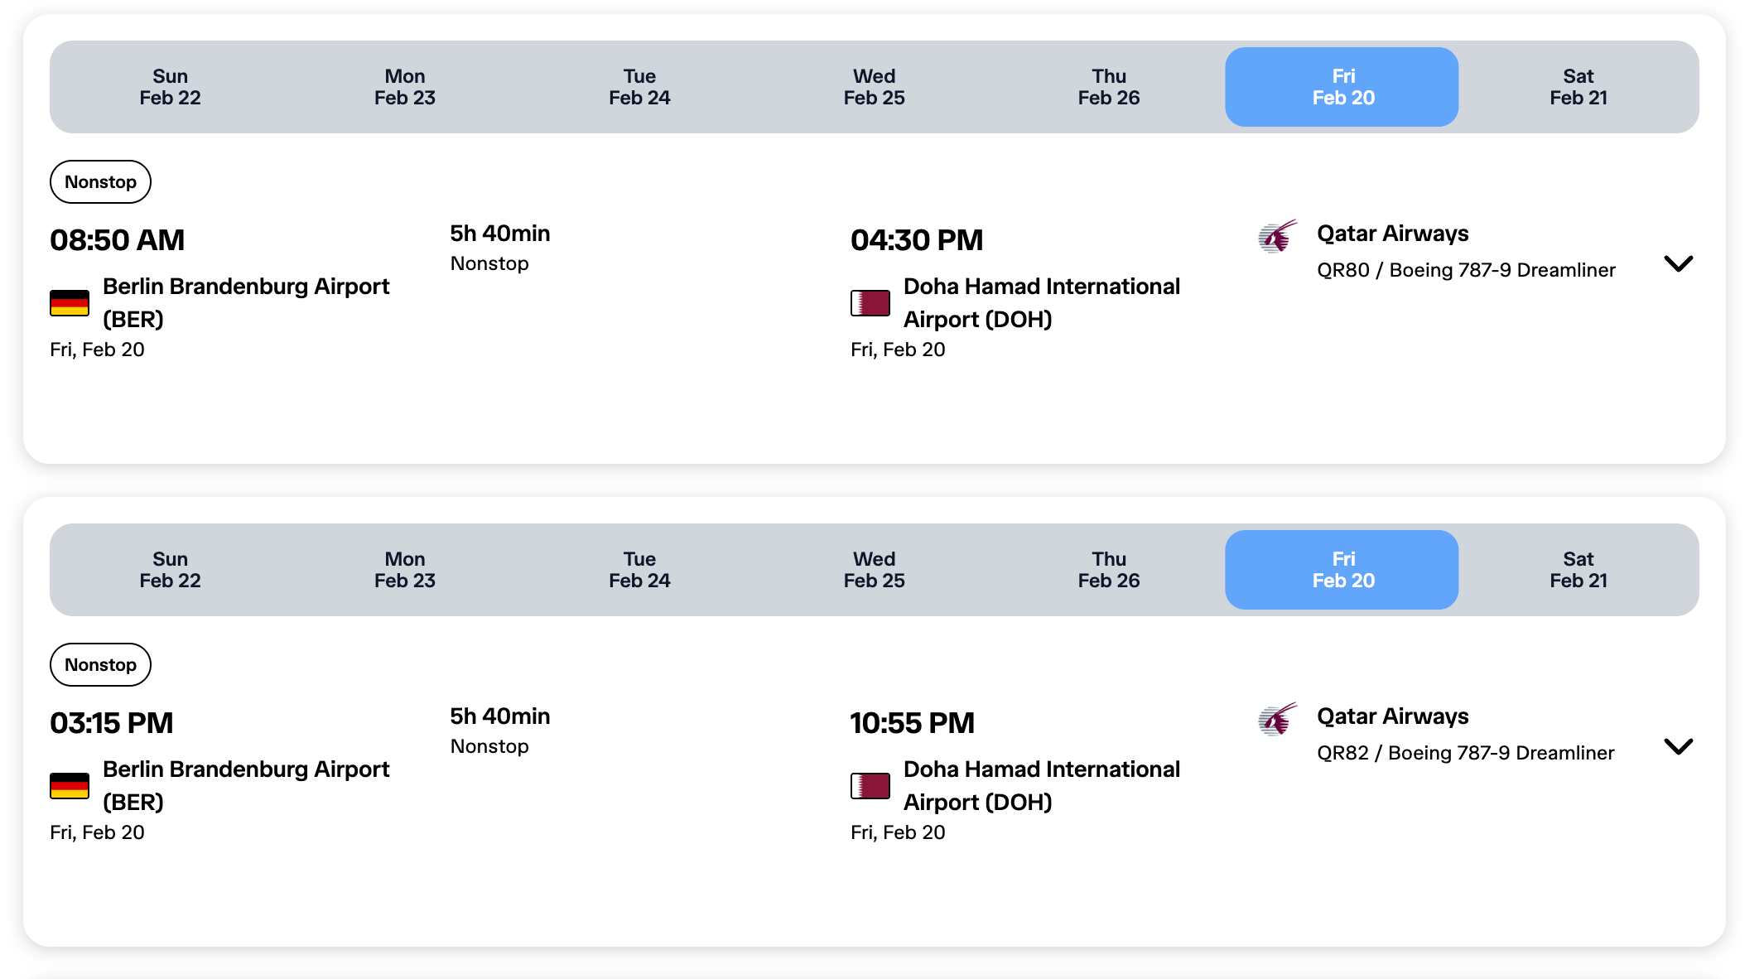The height and width of the screenshot is (979, 1764).
Task: Expand details for flight QR82
Action: click(1678, 746)
